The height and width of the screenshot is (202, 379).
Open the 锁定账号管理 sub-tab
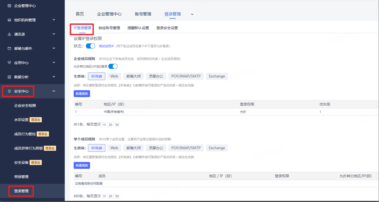109,28
